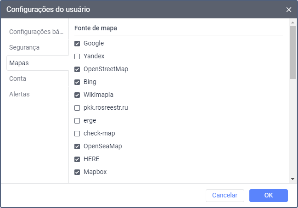Image resolution: width=298 pixels, height=208 pixels.
Task: Switch to the Segurança tab
Action: [24, 47]
